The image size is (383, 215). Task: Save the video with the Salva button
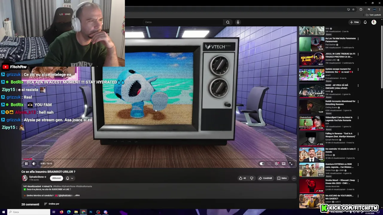tap(282, 178)
